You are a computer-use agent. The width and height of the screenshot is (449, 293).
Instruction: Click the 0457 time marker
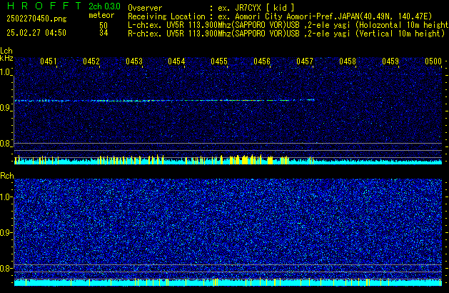[x=305, y=61]
